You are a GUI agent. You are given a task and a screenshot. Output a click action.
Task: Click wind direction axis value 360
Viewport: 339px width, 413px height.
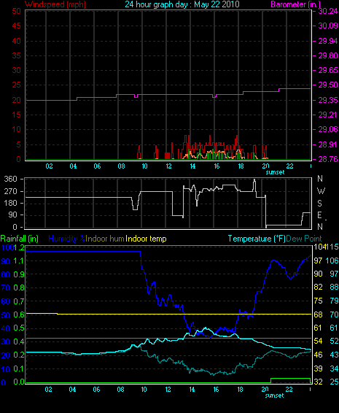point(10,179)
